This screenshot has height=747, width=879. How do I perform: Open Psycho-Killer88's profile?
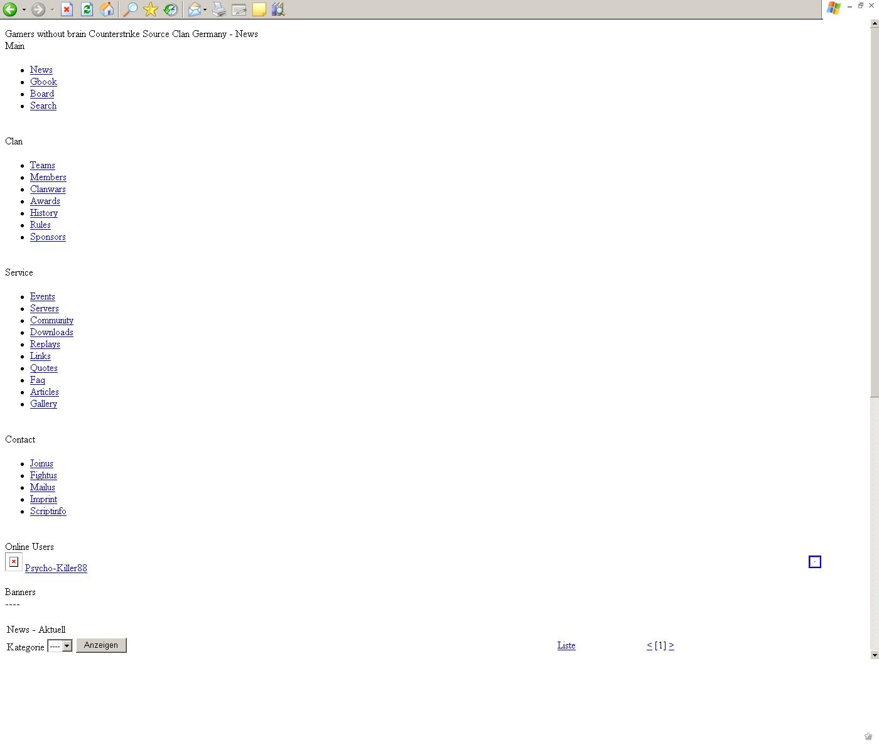coord(56,568)
